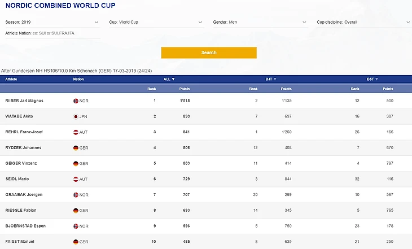
Task: Click Norway flag beside RIIBER Jarl Magnus
Action: pyautogui.click(x=76, y=101)
